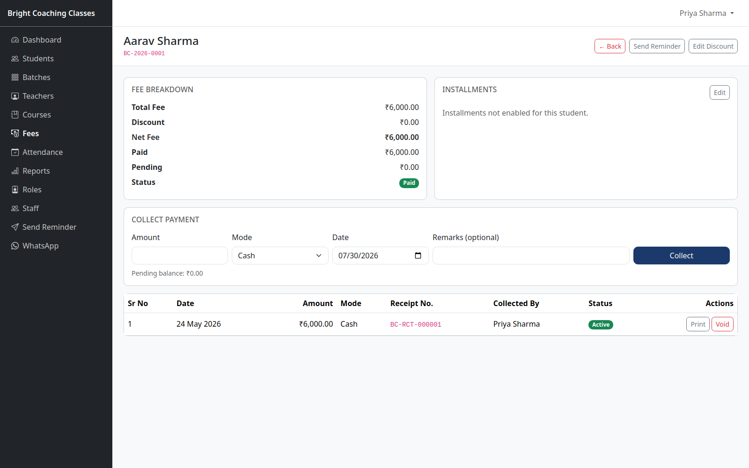749x468 pixels.
Task: Click the Aarav Sharma page heading
Action: [161, 41]
